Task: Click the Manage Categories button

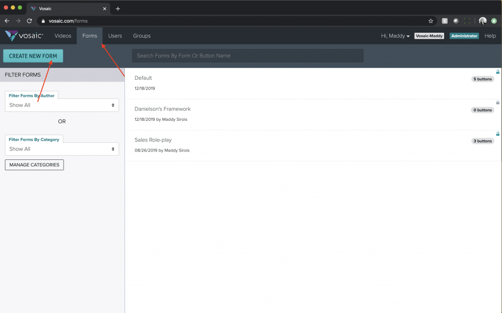Action: pos(34,165)
